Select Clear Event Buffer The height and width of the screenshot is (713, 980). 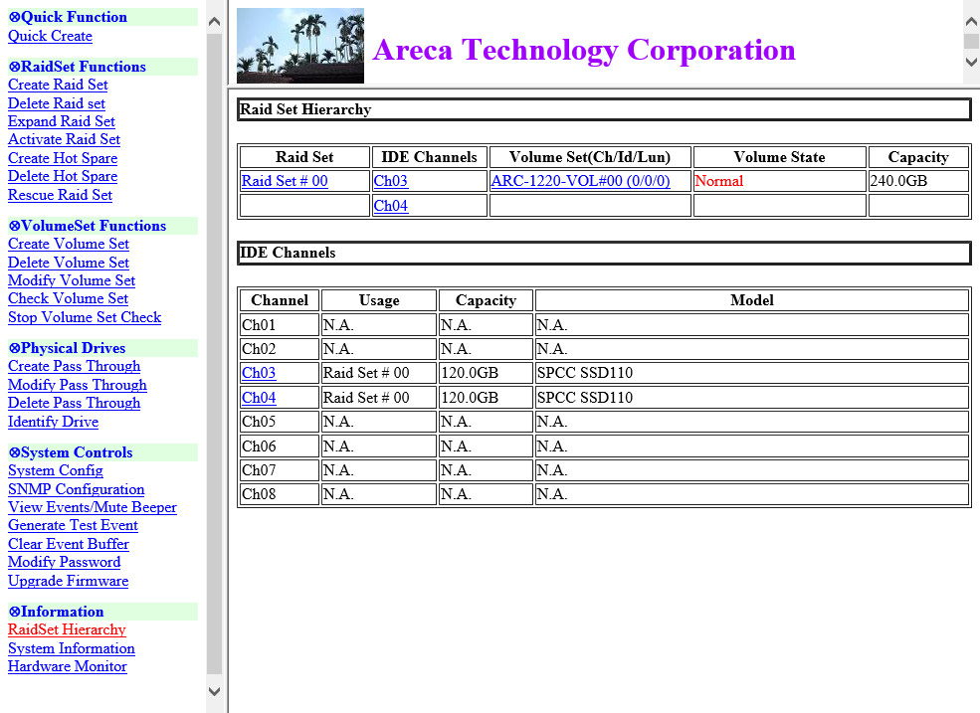68,545
